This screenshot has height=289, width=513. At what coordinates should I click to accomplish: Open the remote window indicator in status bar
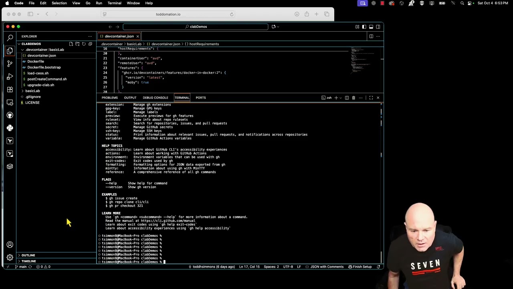[x=8, y=267]
